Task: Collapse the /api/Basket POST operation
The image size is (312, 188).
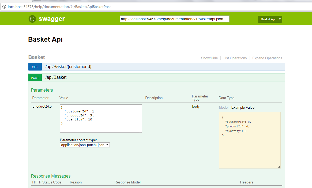Action: coord(56,77)
